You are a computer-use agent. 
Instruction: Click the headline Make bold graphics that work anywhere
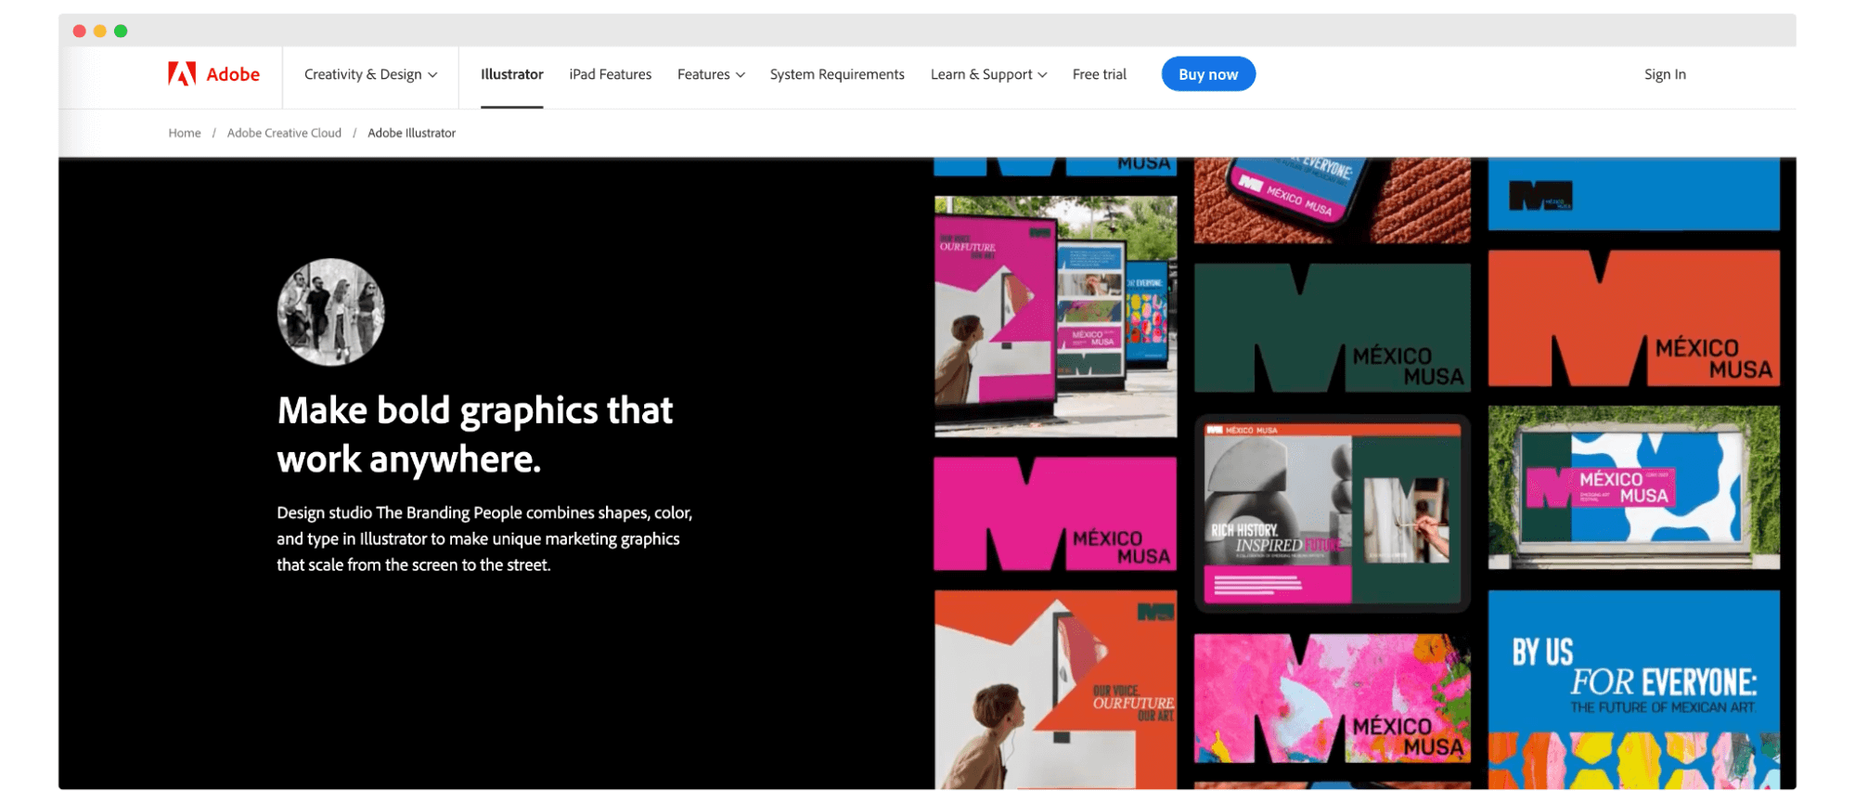click(475, 434)
